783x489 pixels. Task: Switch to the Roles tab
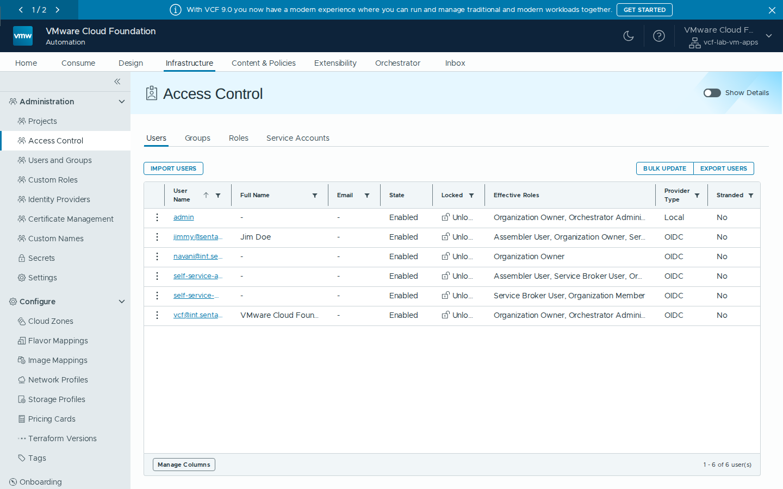239,138
